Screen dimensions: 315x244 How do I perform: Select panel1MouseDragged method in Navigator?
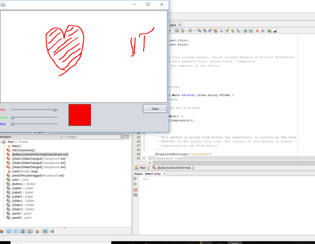(x=38, y=176)
